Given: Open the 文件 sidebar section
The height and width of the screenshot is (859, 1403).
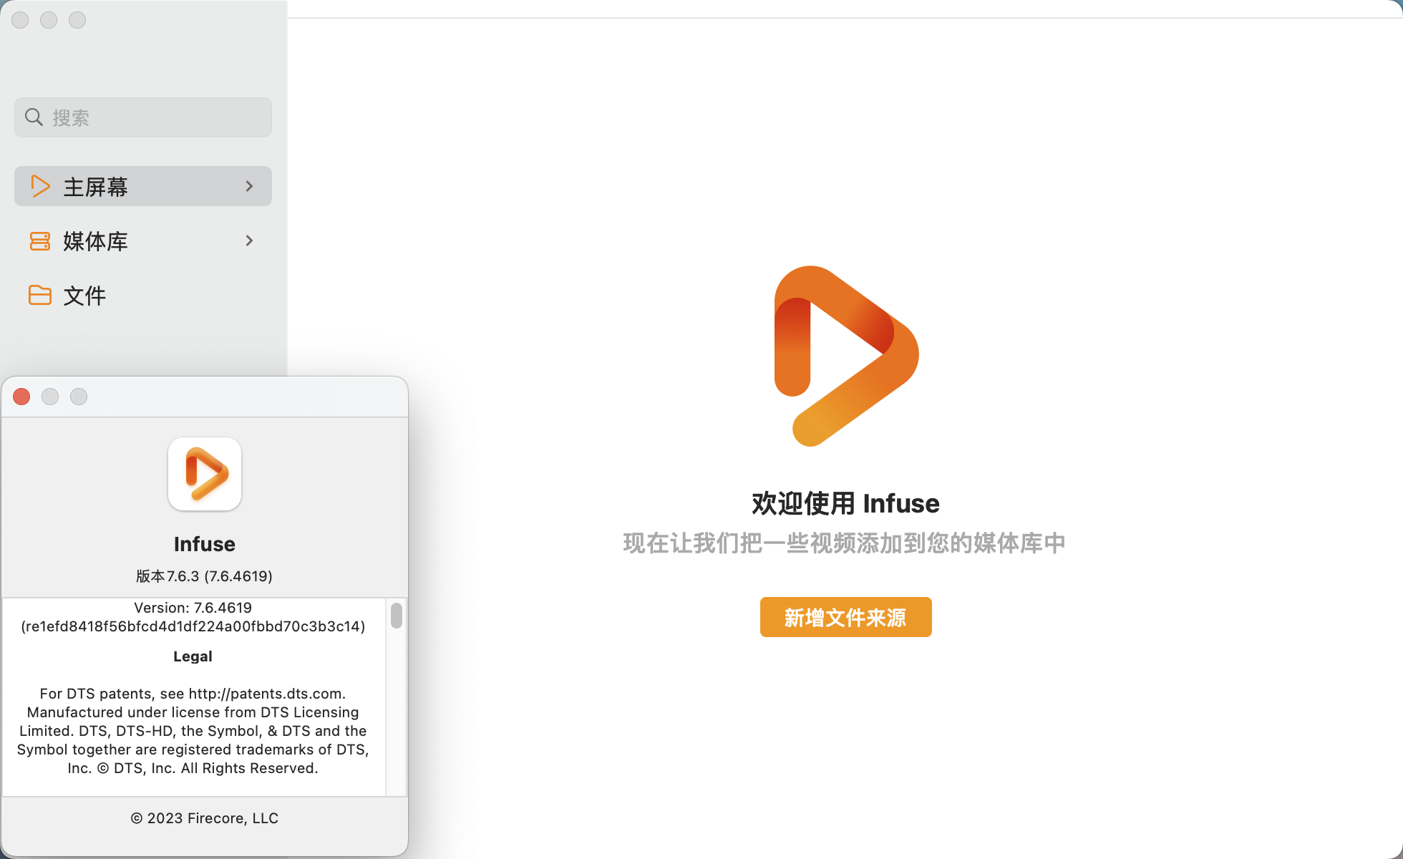Looking at the screenshot, I should tap(84, 296).
